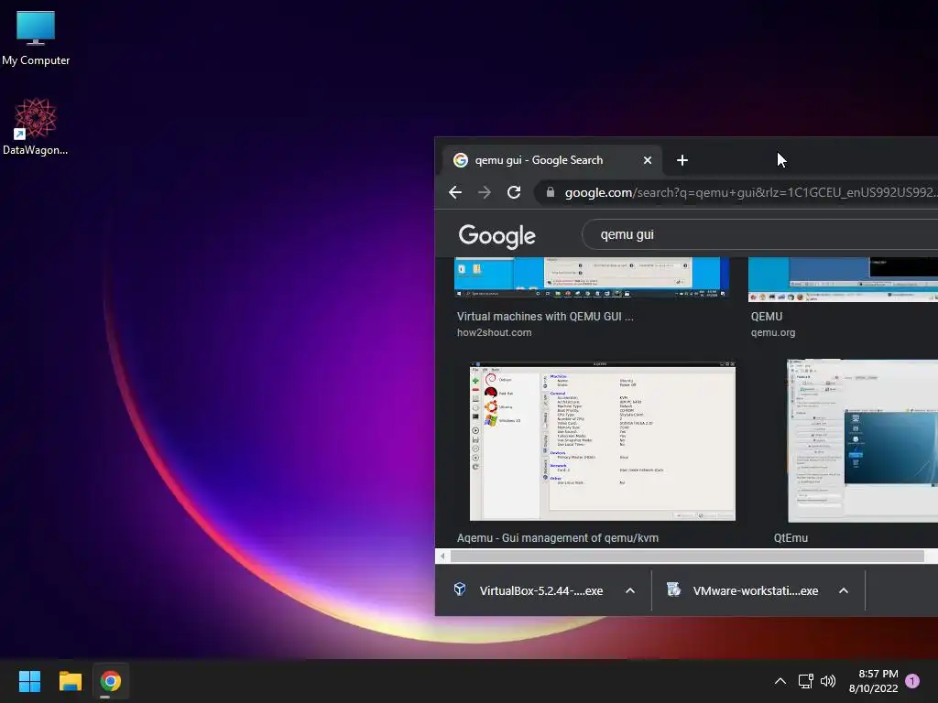Reload the Google search page
938x703 pixels.
[514, 192]
